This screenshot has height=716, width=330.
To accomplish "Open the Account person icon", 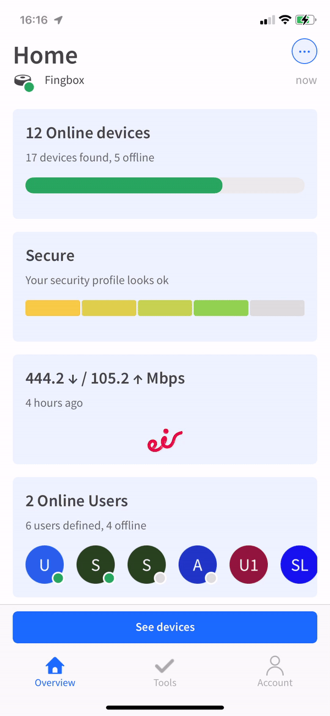I will click(x=274, y=666).
